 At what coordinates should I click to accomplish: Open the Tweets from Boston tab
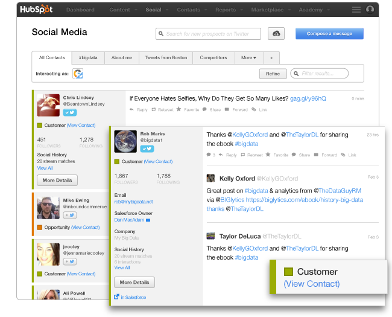(x=166, y=58)
